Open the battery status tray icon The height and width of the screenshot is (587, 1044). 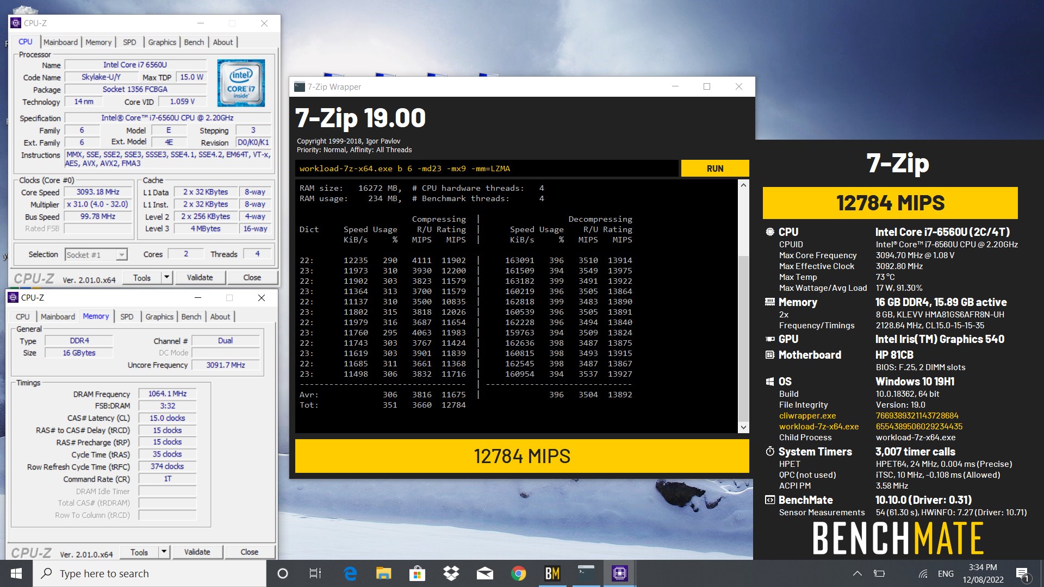(879, 573)
